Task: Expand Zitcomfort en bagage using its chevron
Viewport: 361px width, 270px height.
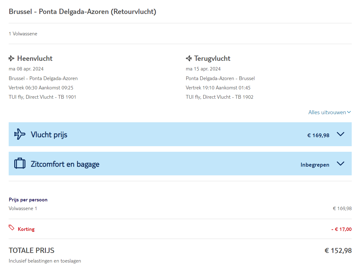Action: (x=340, y=164)
